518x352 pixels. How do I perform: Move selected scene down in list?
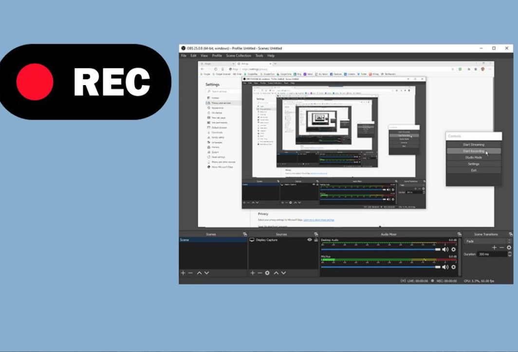tap(206, 273)
